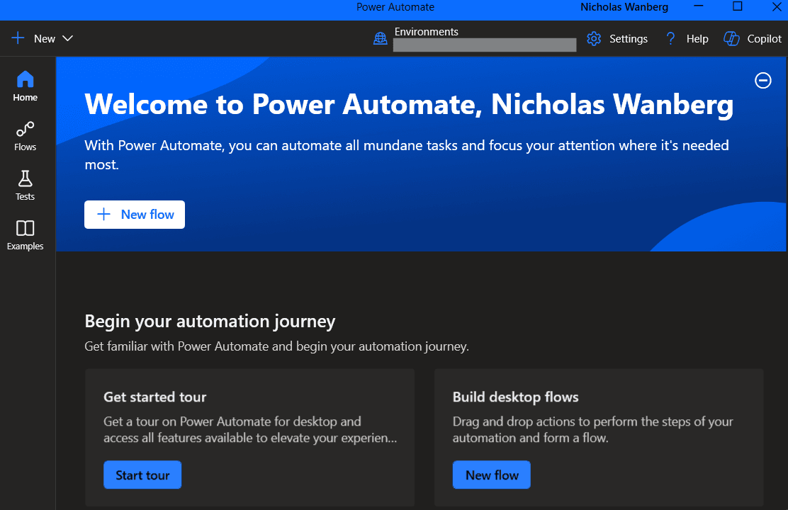Open the Examples section in sidebar
Image resolution: width=788 pixels, height=510 pixels.
(x=25, y=235)
